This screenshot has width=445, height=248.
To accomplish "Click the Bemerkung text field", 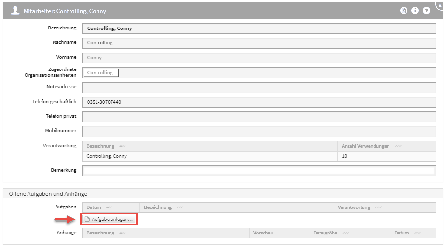I will click(x=259, y=171).
